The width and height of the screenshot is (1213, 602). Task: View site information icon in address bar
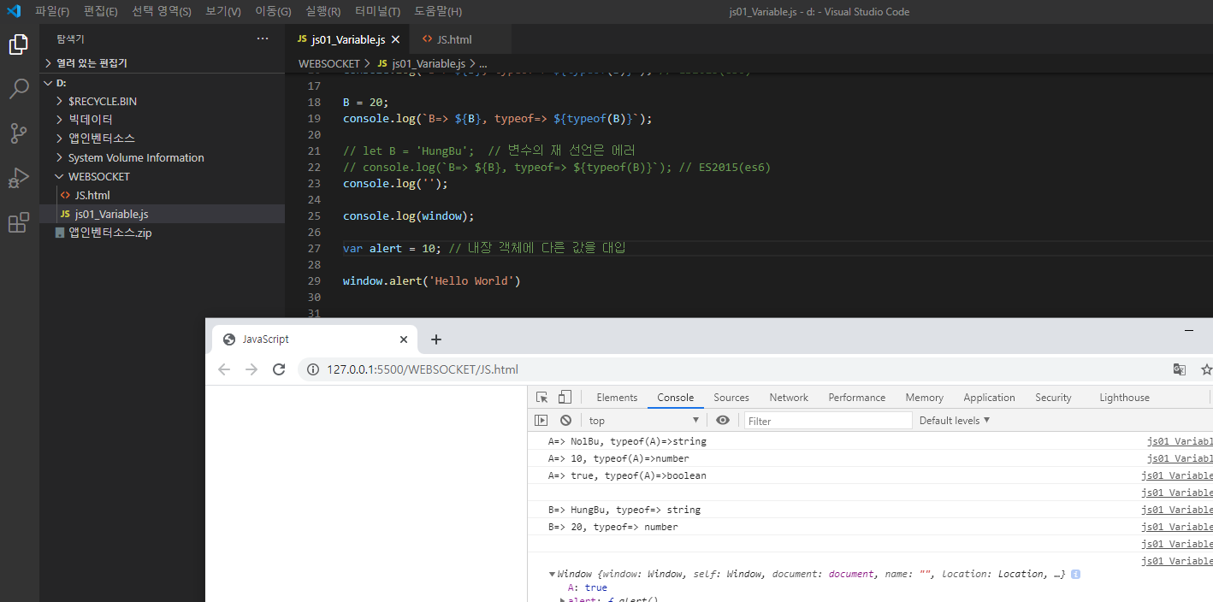[x=314, y=369]
